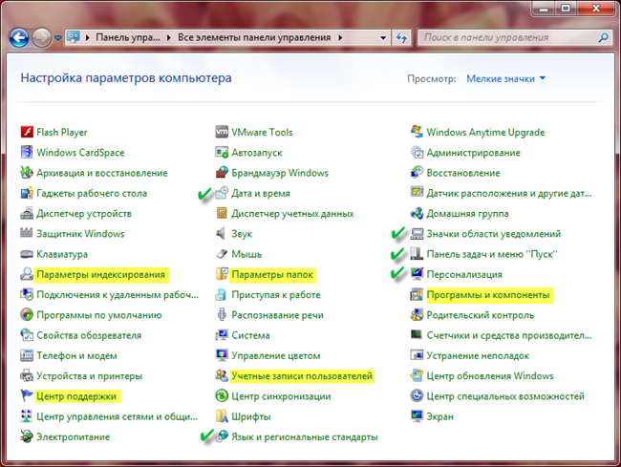Go back with the Back arrow button

pyautogui.click(x=19, y=38)
